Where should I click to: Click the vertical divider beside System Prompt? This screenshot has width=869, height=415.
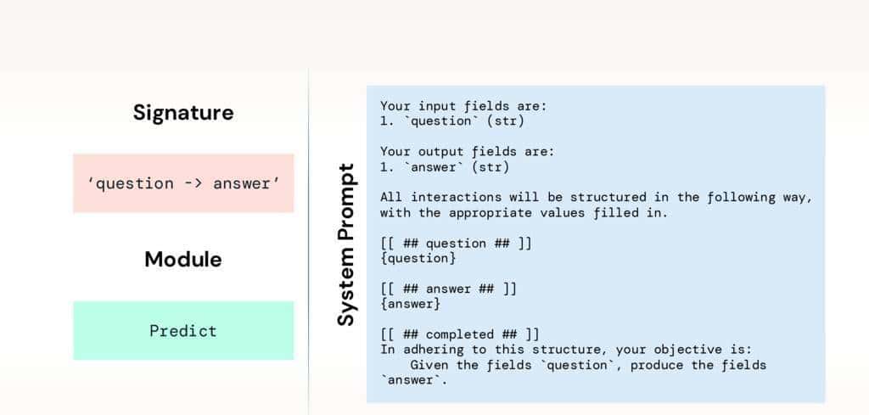(x=309, y=244)
